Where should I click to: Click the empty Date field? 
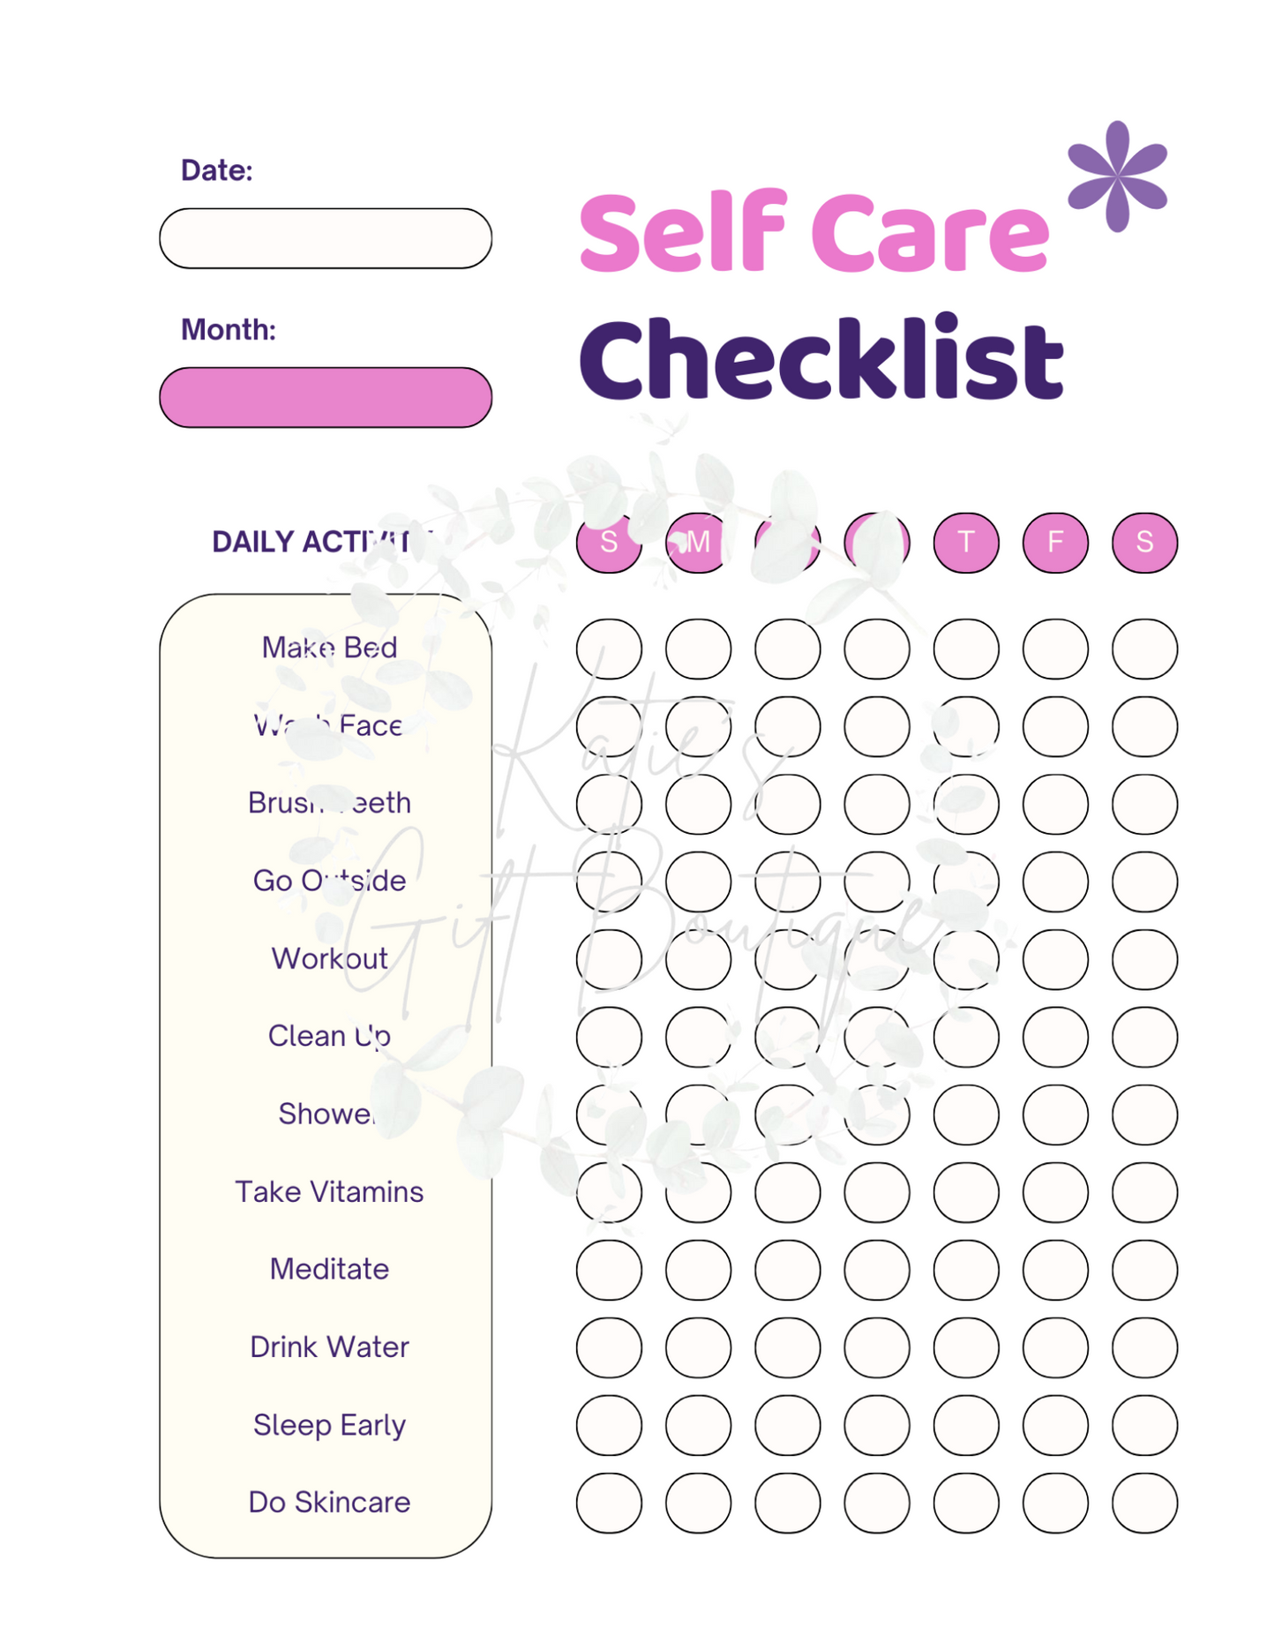[326, 238]
